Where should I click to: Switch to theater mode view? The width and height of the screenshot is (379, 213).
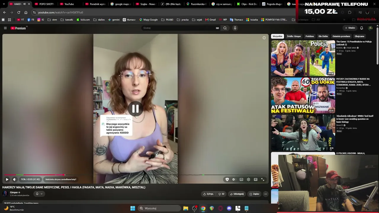pos(256,179)
